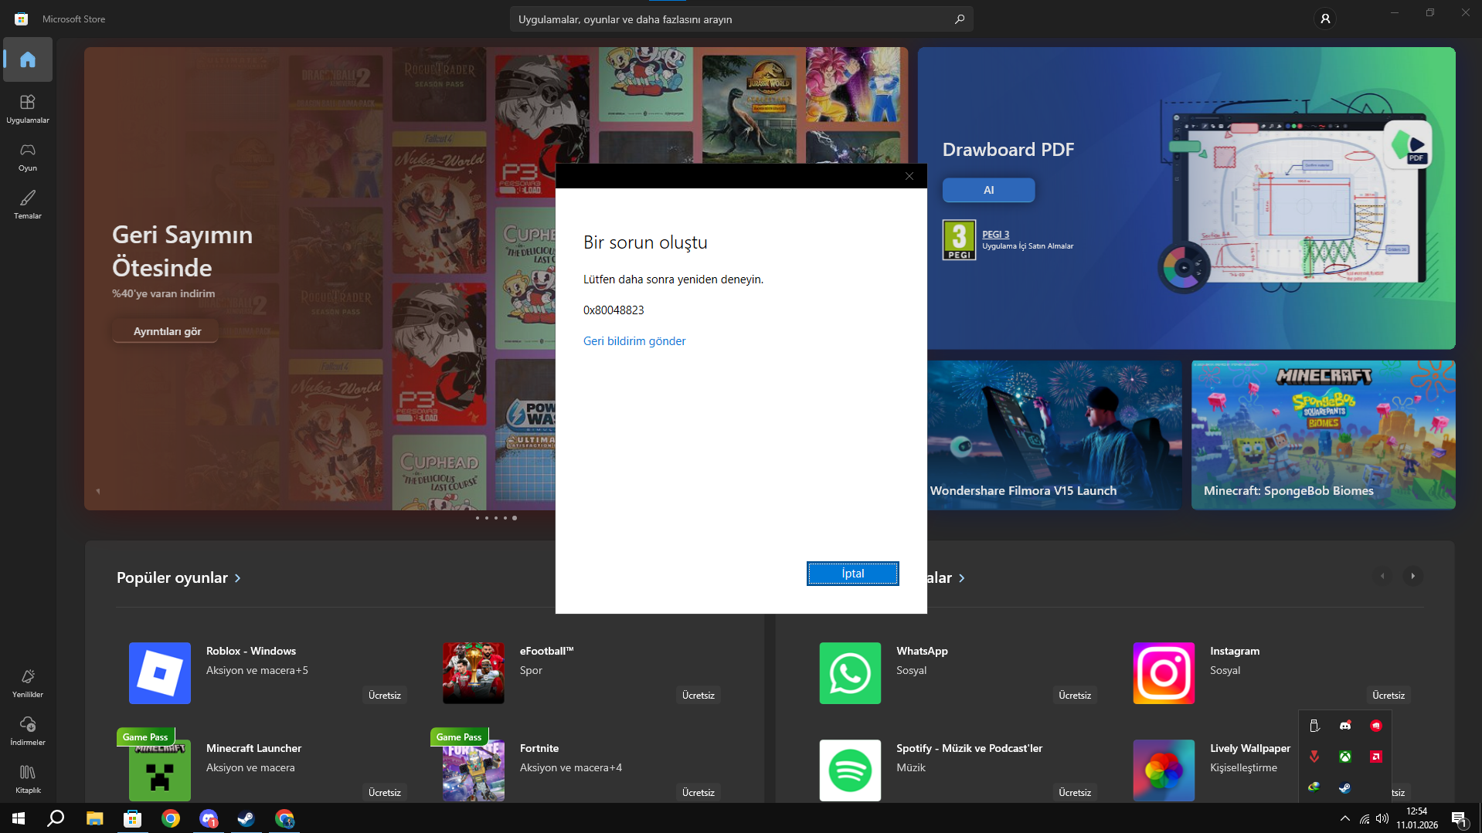Click Ücretsiz button for eFootball
The image size is (1482, 833).
pos(699,696)
